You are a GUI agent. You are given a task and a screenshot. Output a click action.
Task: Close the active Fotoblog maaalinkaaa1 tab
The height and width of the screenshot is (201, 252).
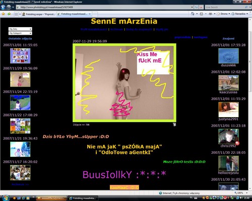pyautogui.click(x=90, y=14)
